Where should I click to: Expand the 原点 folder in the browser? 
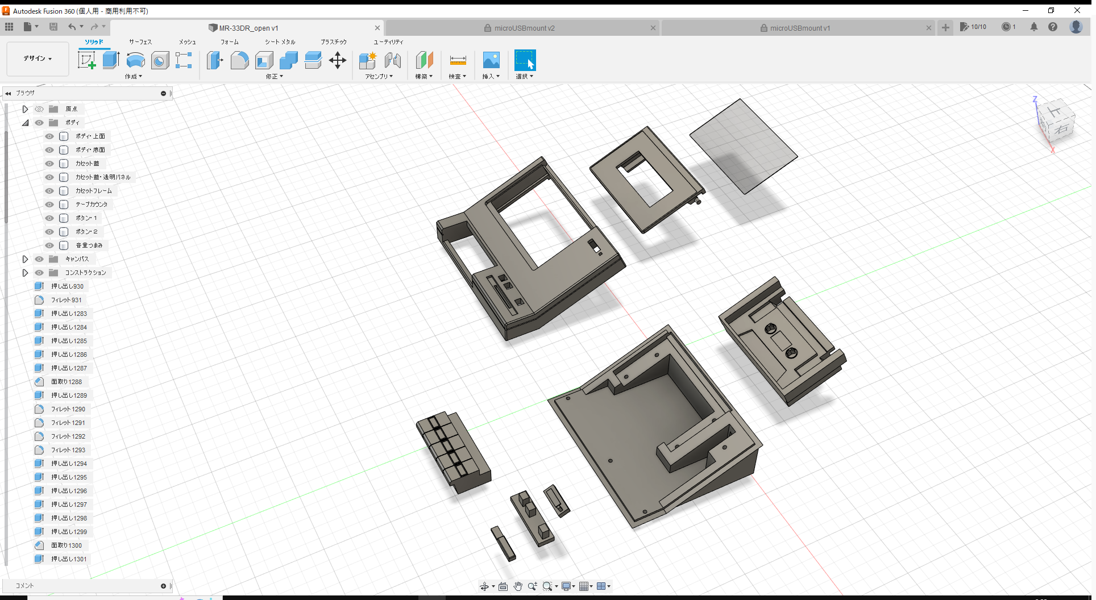[25, 109]
